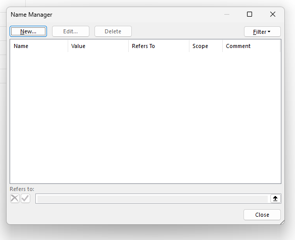The height and width of the screenshot is (240, 295).
Task: Sort by the Name column header
Action: point(39,46)
